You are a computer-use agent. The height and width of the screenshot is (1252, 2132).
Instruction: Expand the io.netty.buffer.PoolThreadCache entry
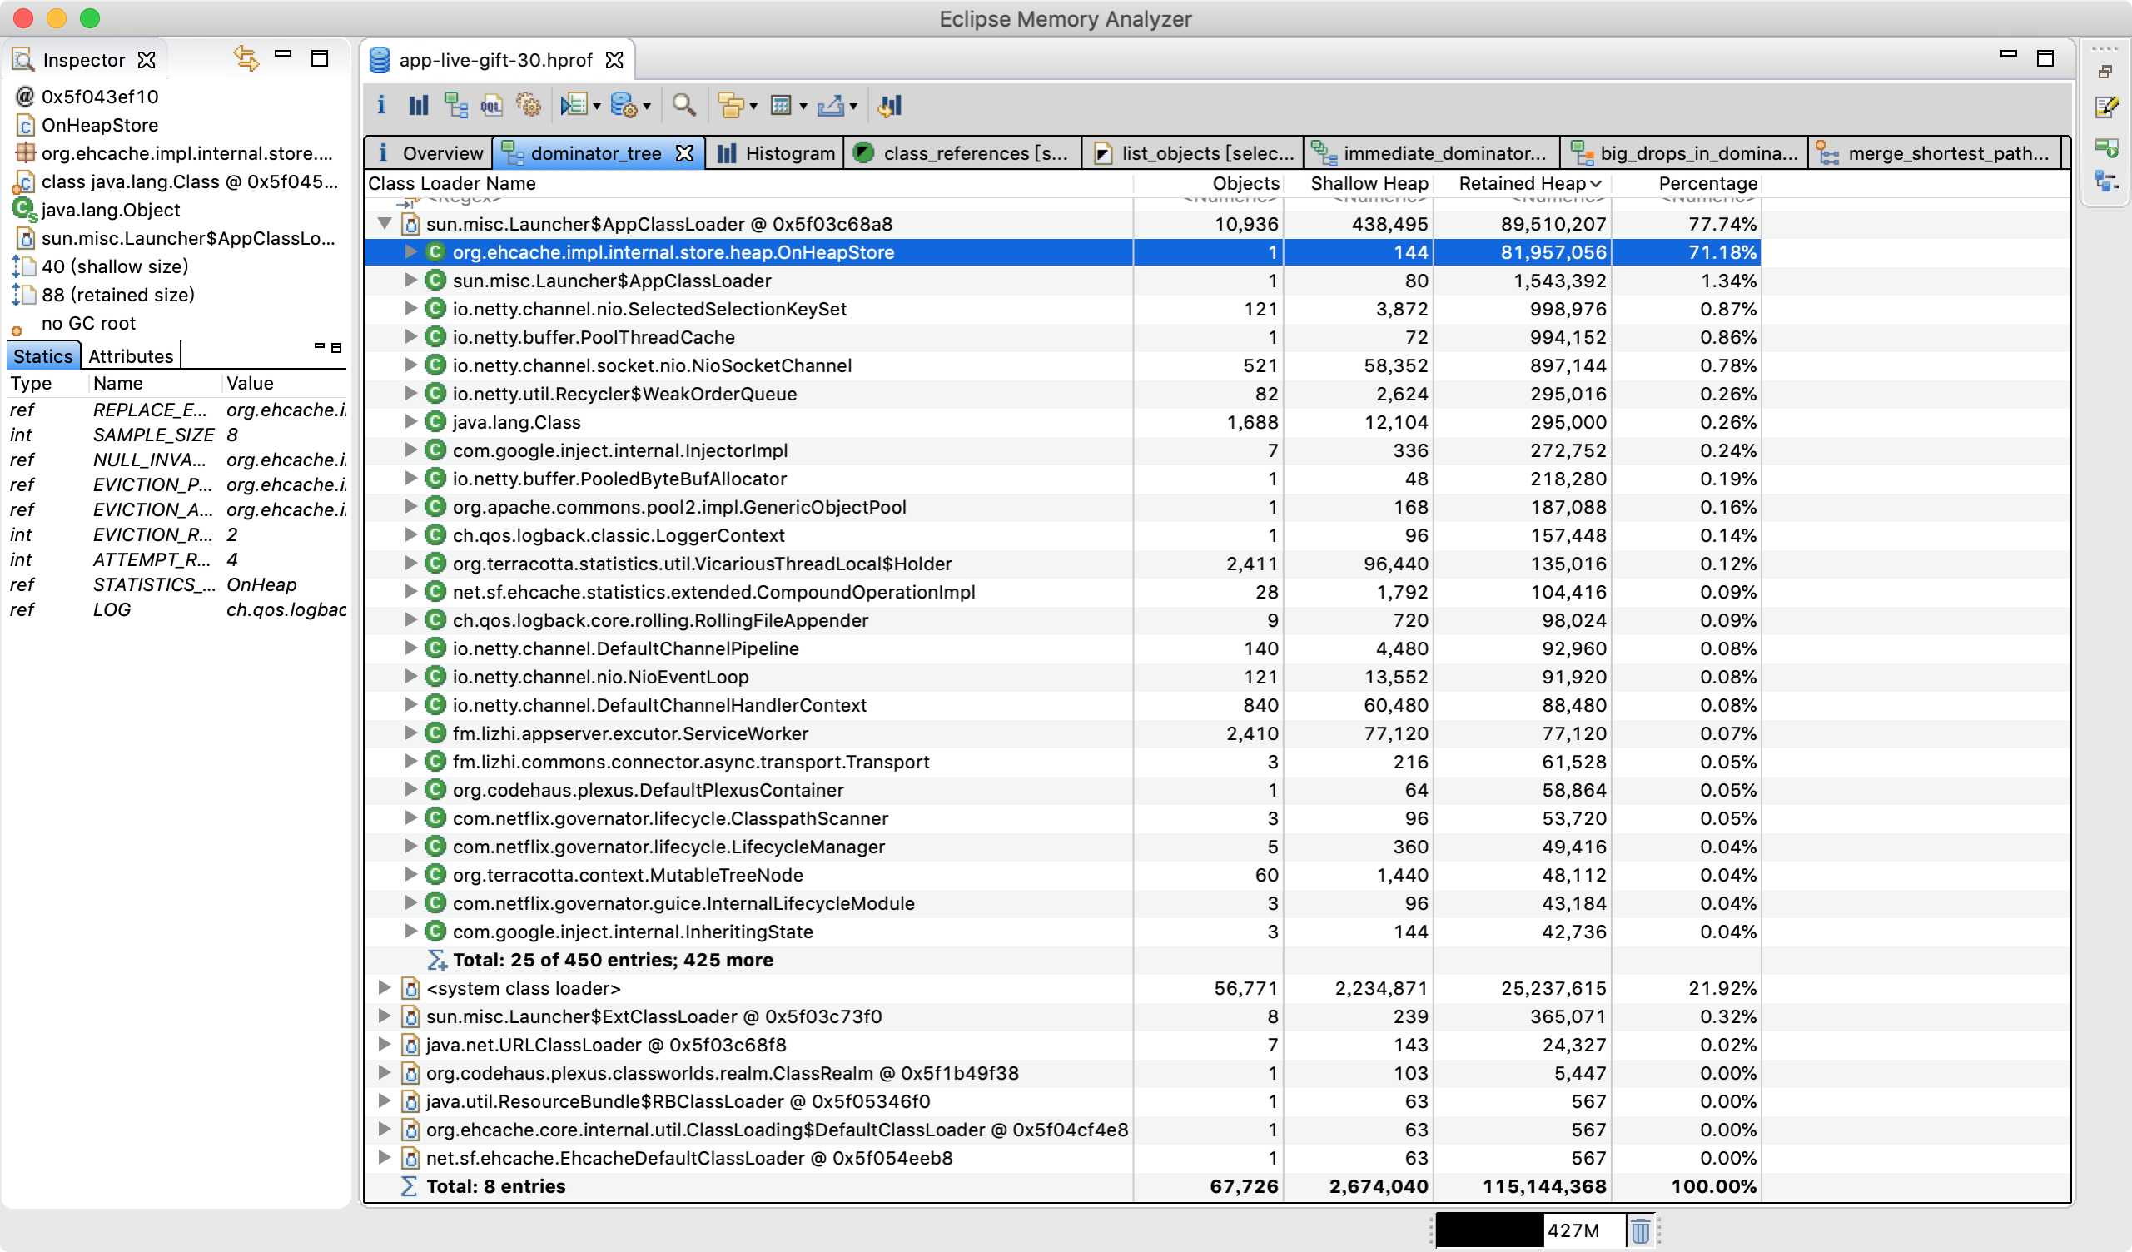pos(411,336)
